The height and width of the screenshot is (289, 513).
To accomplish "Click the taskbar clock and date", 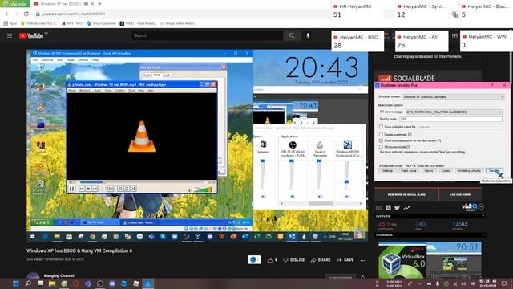I will [x=488, y=283].
